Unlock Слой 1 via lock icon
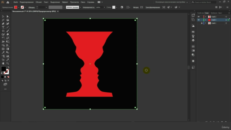This screenshot has width=231, height=130. click(x=202, y=23)
